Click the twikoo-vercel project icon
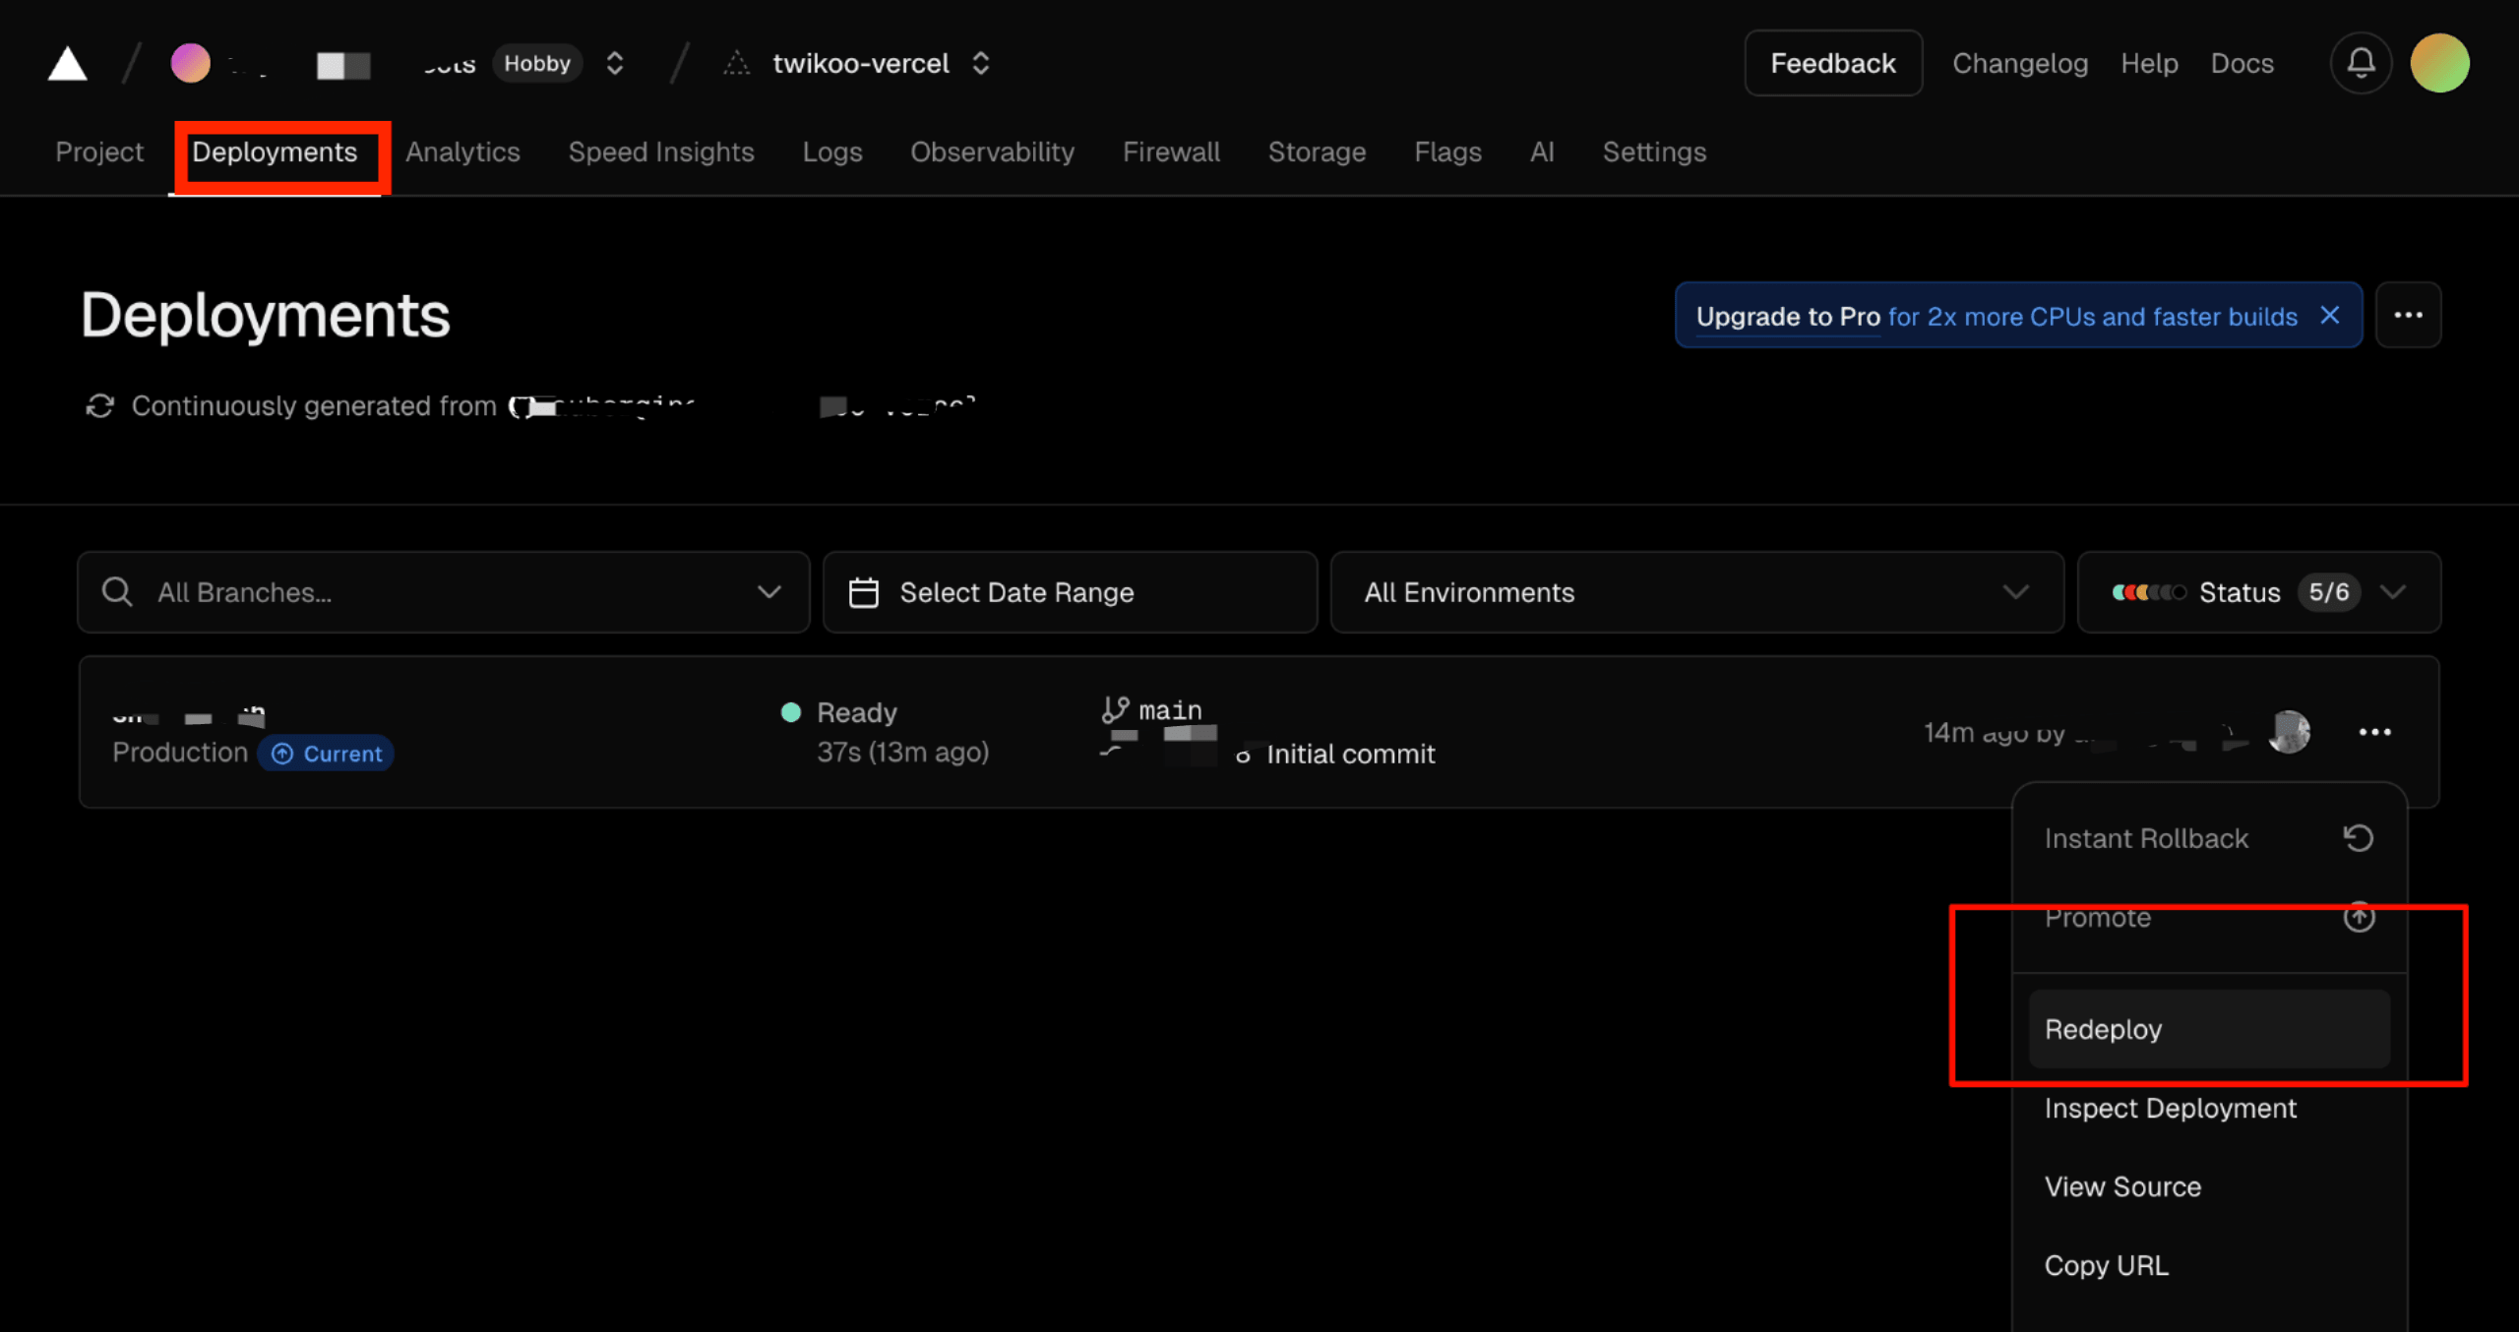2519x1332 pixels. click(x=736, y=64)
